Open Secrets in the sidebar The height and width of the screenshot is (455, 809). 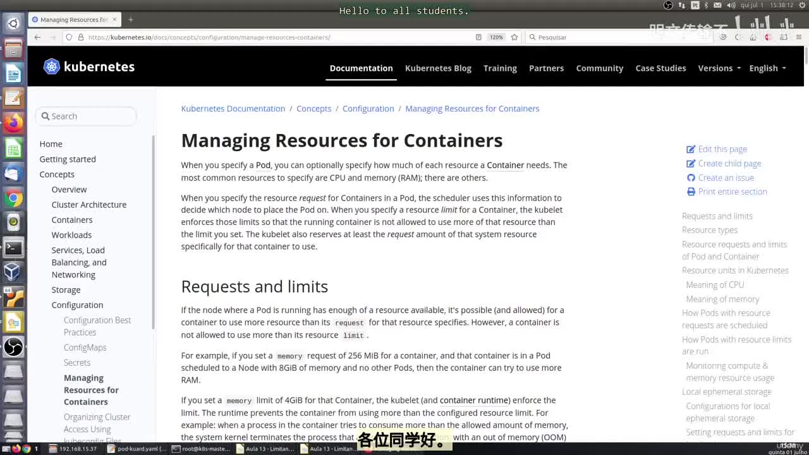point(77,363)
